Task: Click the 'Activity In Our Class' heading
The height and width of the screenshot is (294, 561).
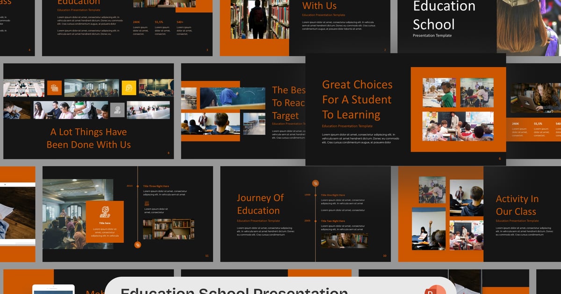Action: [x=517, y=205]
